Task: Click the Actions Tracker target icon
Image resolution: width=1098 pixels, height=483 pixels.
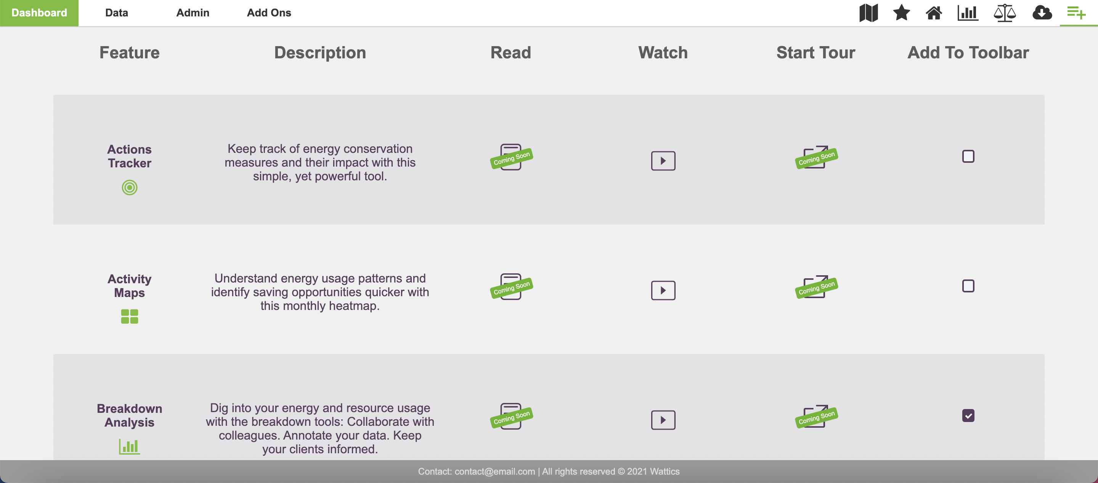Action: point(129,188)
